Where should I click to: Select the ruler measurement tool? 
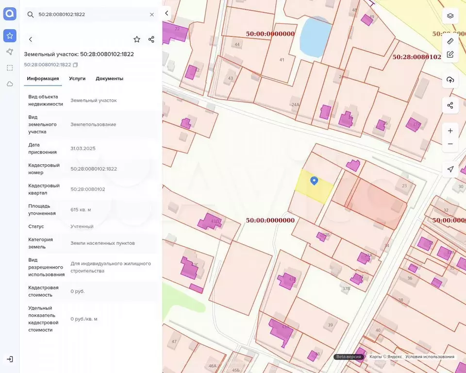click(x=450, y=41)
